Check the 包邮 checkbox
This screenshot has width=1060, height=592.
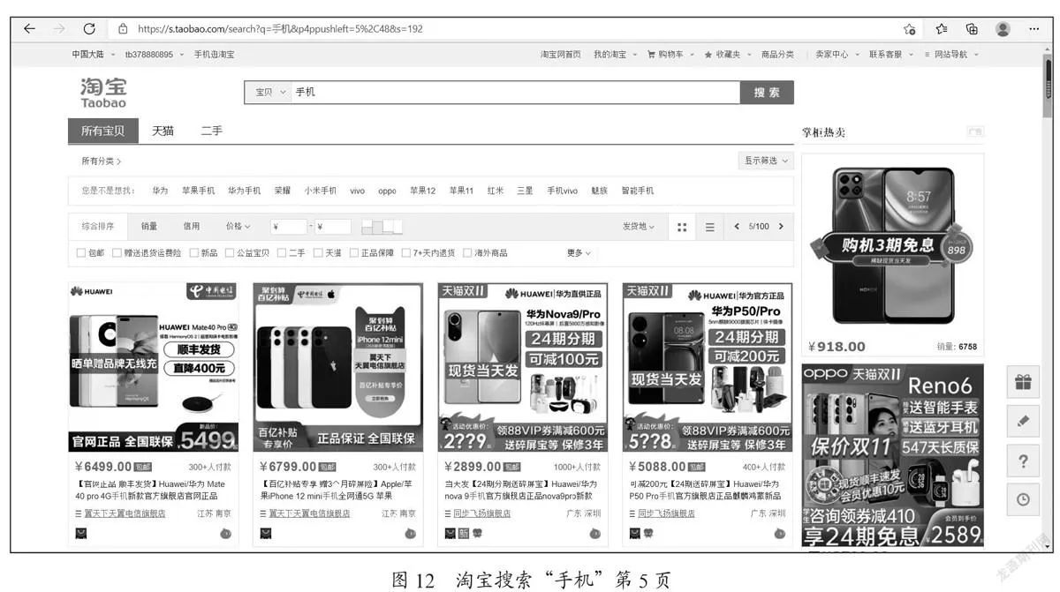pyautogui.click(x=81, y=253)
